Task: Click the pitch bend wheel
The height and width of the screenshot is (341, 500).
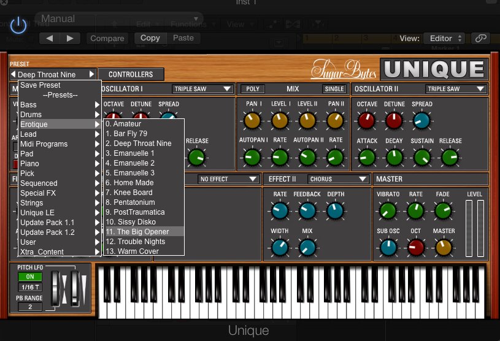Action: point(56,289)
